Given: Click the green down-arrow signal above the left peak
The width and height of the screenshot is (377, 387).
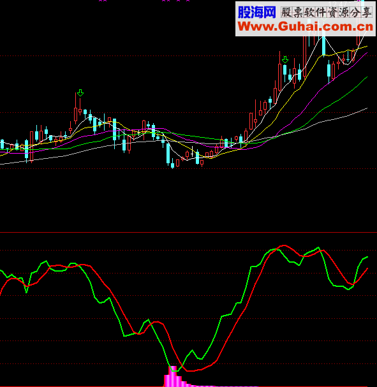Looking at the screenshot, I should click(x=80, y=93).
